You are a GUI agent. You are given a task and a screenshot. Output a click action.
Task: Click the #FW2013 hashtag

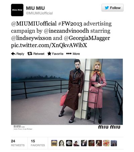(70, 24)
